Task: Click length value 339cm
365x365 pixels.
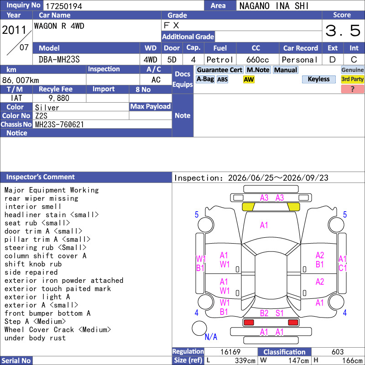Action: pyautogui.click(x=245, y=360)
